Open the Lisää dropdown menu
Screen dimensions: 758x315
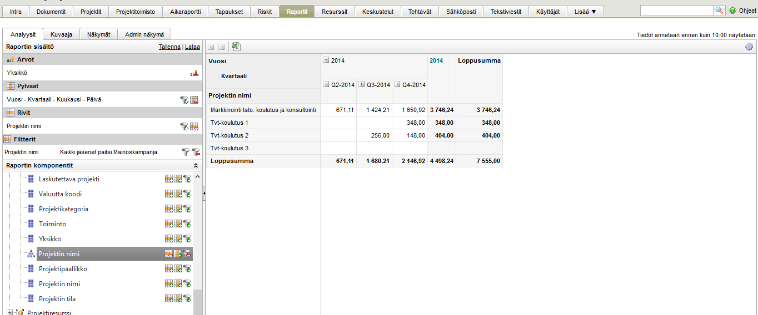pos(585,12)
